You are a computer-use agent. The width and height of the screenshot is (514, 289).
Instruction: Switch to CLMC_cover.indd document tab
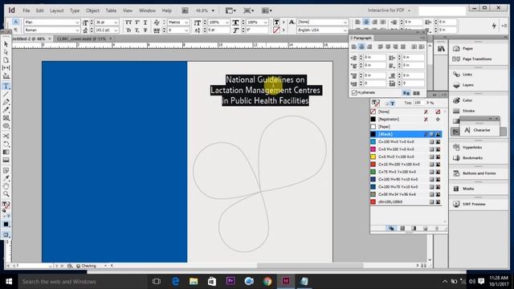point(81,39)
